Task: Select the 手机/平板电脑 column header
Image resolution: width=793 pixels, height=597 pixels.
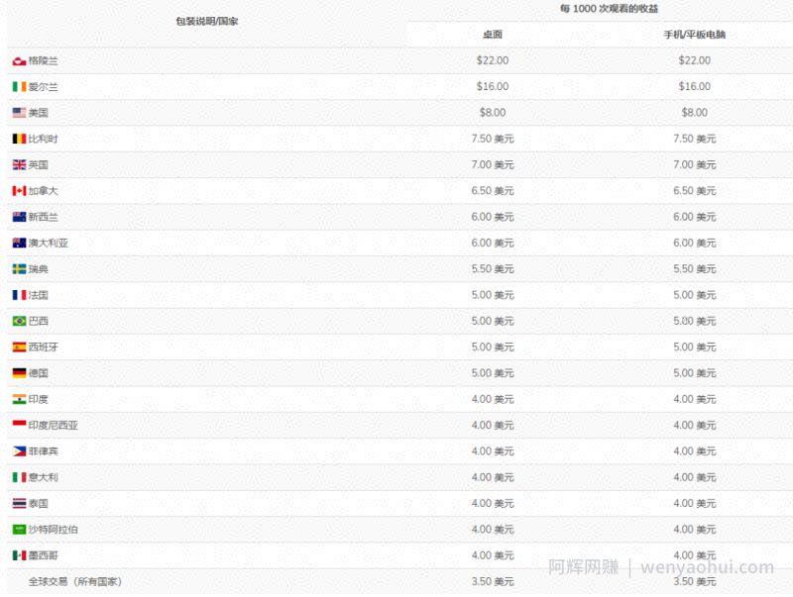Action: (695, 35)
